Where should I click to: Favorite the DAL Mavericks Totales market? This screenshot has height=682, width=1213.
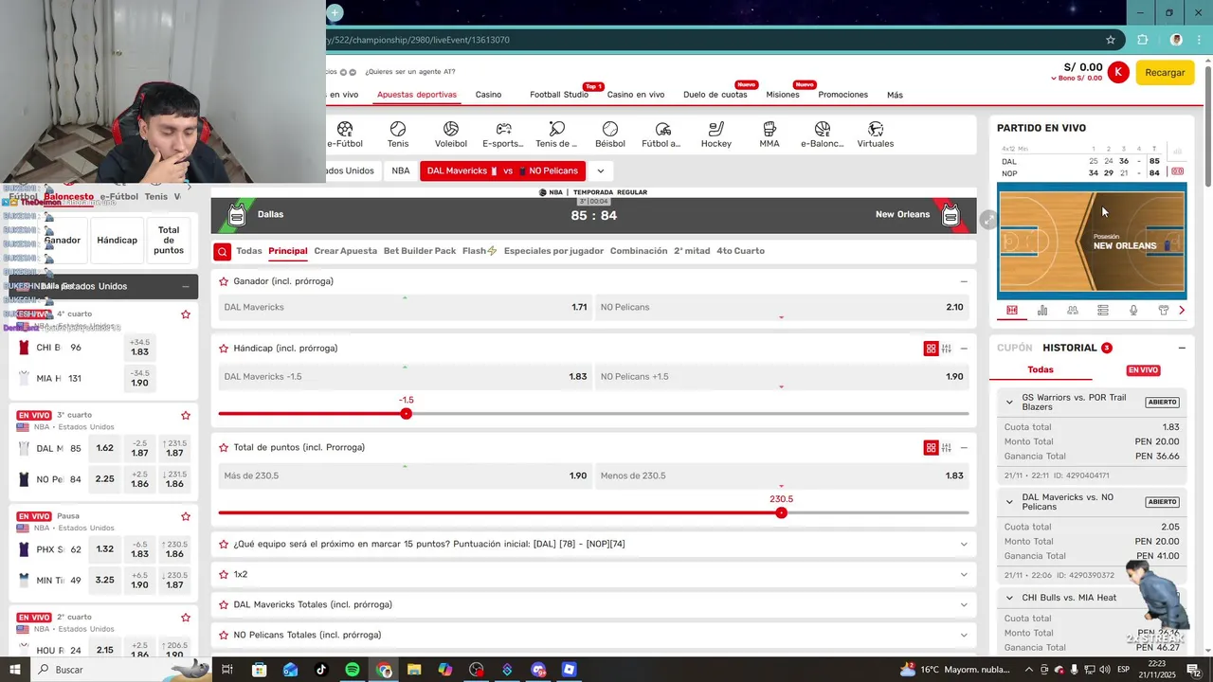[x=224, y=604]
